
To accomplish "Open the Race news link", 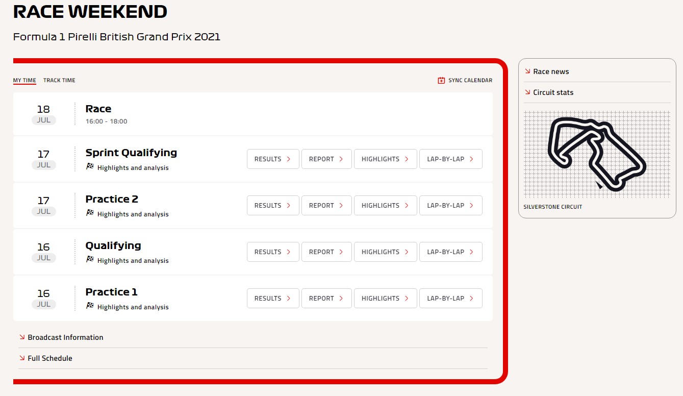I will (x=551, y=71).
